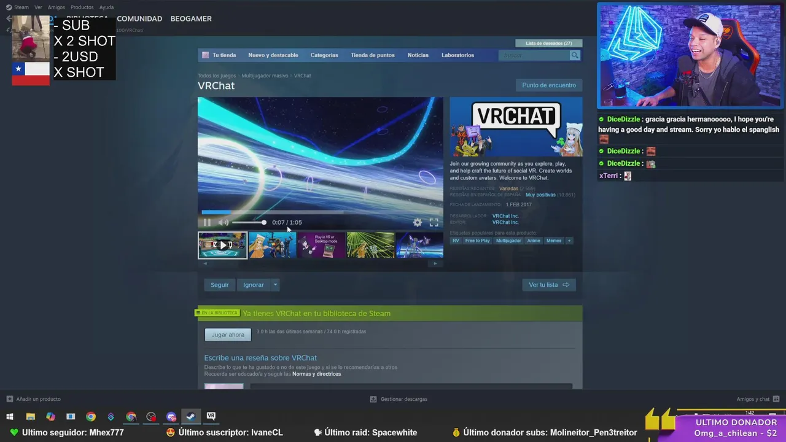Screen dimensions: 786x442
Task: Click the Ignorar button
Action: coord(254,285)
